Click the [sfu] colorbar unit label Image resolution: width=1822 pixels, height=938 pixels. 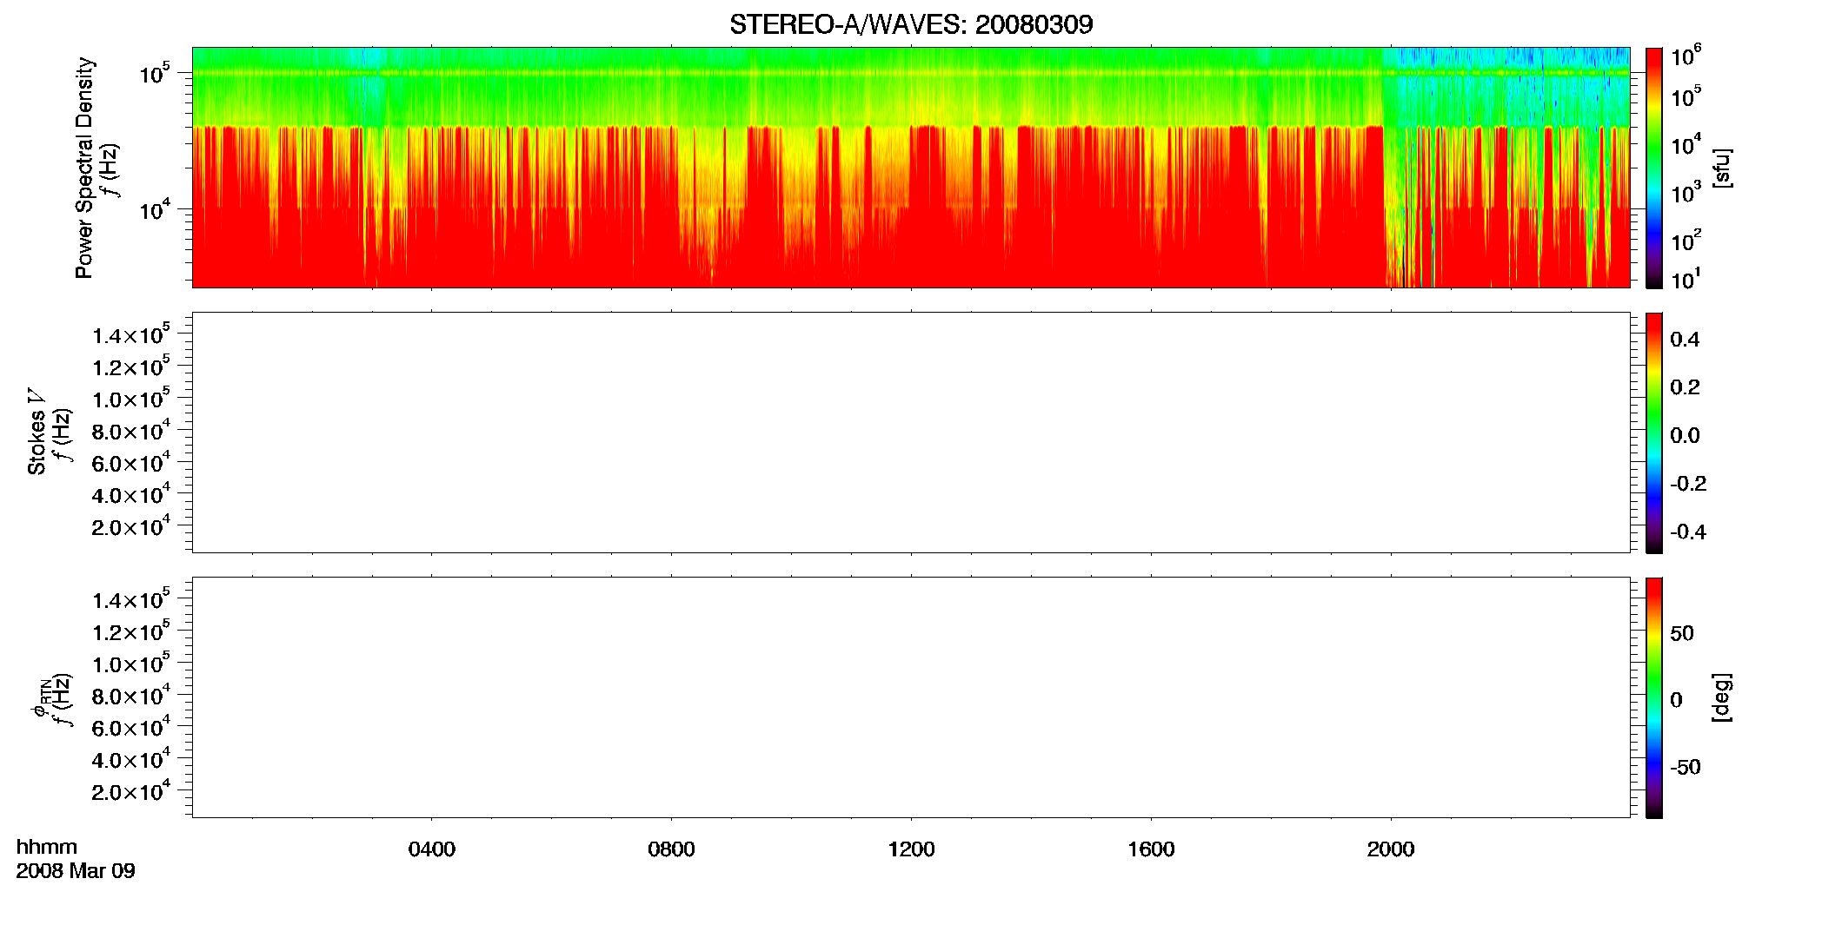(x=1721, y=168)
